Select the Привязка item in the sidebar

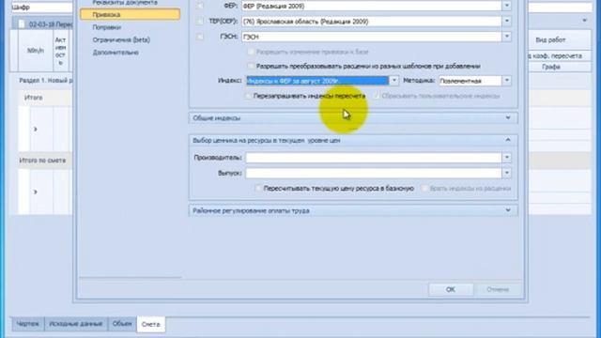130,15
